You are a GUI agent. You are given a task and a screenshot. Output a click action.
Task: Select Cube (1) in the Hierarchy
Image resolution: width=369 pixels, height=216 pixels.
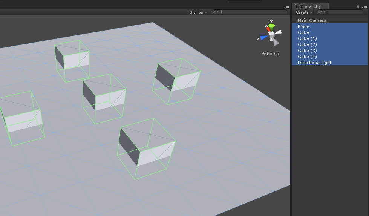pos(330,38)
